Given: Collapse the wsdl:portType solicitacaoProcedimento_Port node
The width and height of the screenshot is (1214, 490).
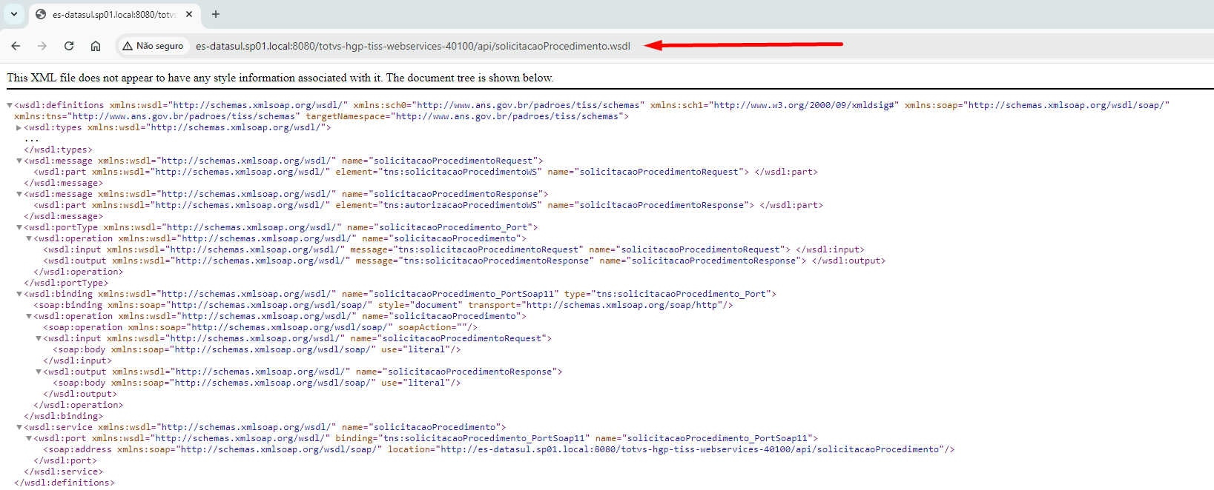Looking at the screenshot, I should [x=19, y=227].
